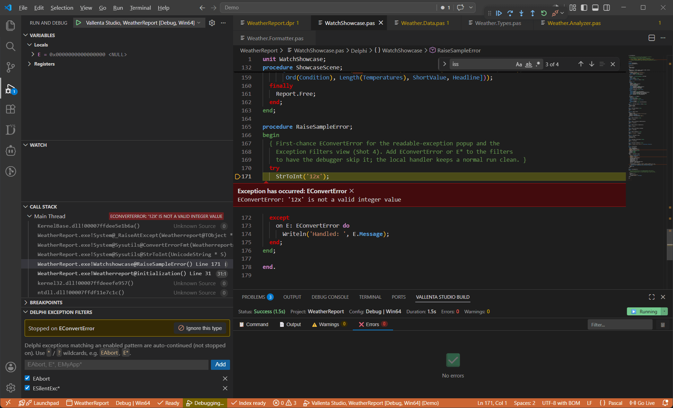The width and height of the screenshot is (673, 408).
Task: Start debugging with the green play icon
Action: (x=79, y=23)
